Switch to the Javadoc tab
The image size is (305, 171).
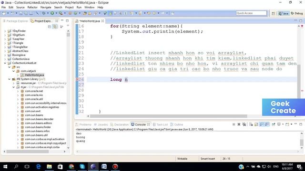pos(101,124)
